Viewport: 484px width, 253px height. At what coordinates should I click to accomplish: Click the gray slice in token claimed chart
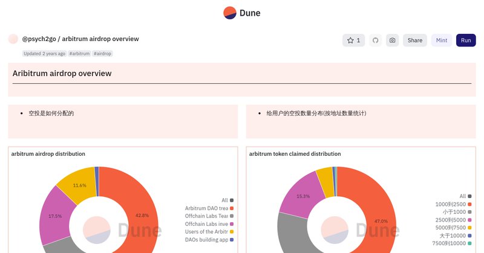pos(292,234)
